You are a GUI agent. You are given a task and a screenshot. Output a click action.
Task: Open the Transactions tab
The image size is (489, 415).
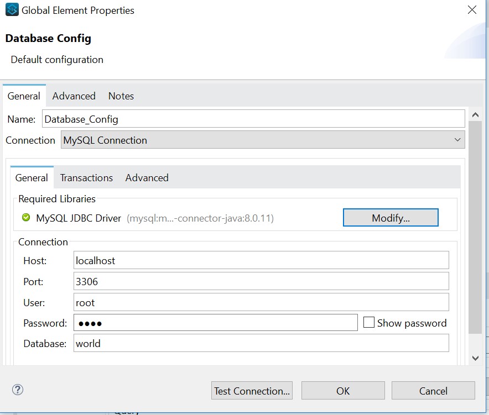tap(86, 177)
